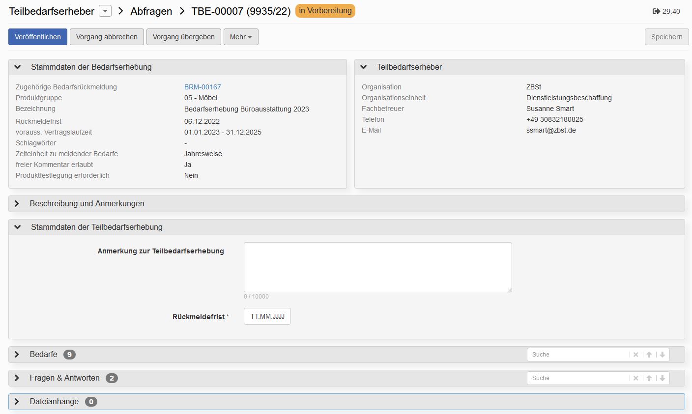The height and width of the screenshot is (414, 692).
Task: Click the session logout icon beside the 29:40 timer
Action: click(657, 11)
